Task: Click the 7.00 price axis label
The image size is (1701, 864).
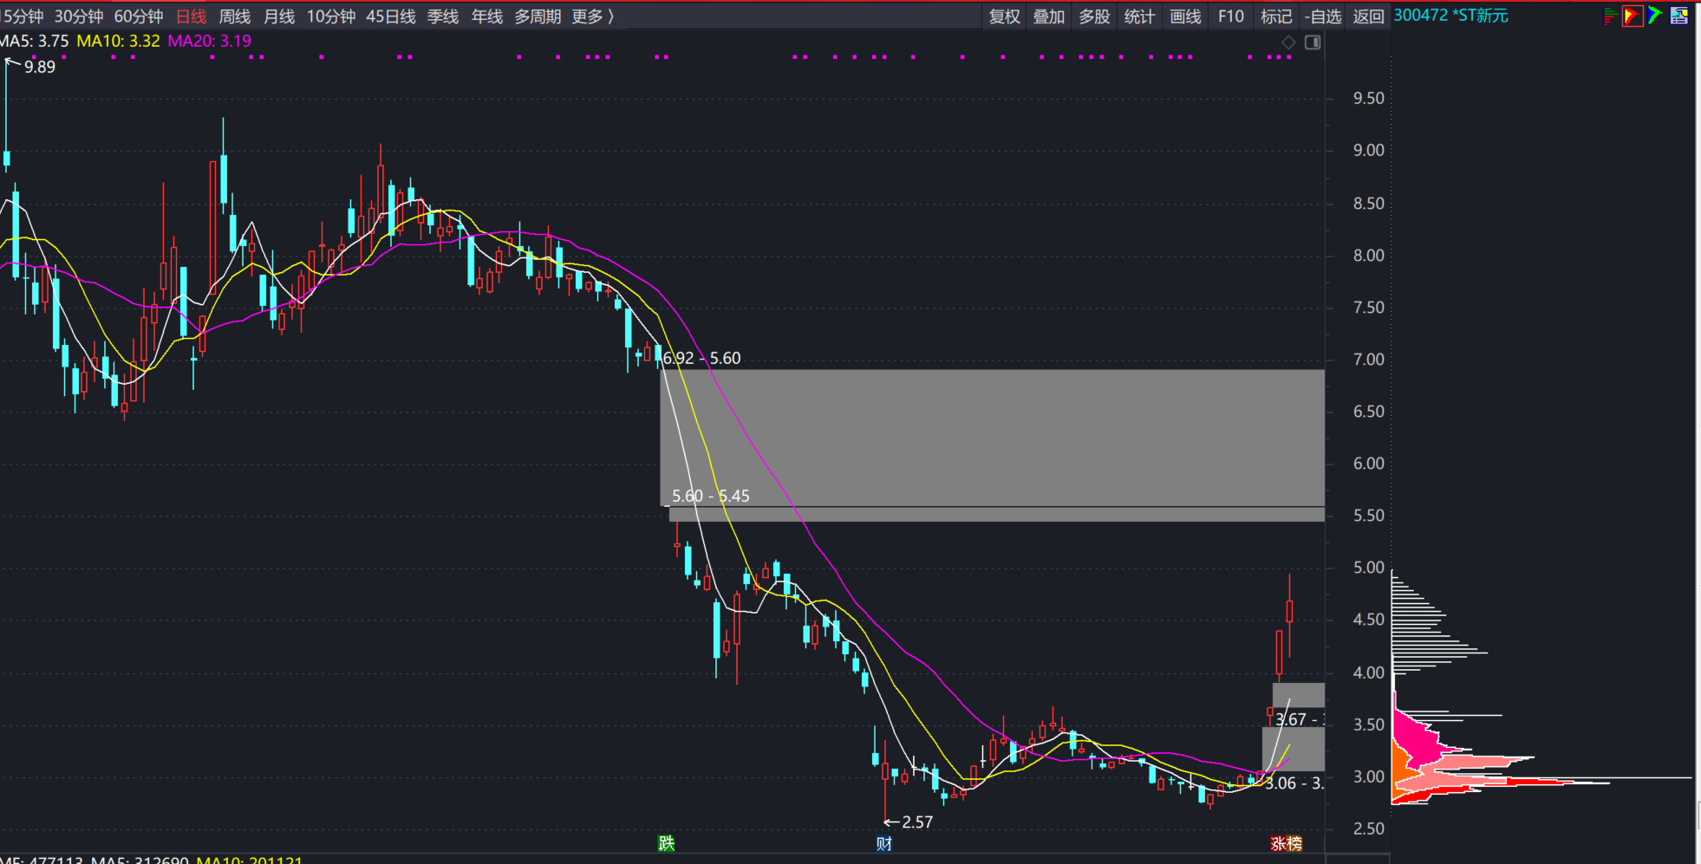Action: click(x=1369, y=359)
